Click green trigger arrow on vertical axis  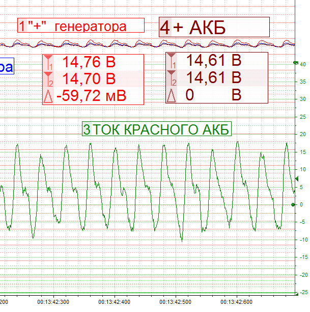coord(297,178)
